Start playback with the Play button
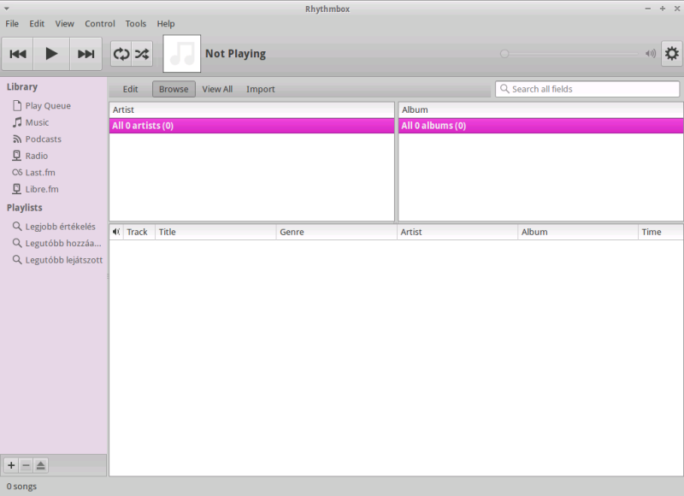This screenshot has width=684, height=496. tap(51, 54)
